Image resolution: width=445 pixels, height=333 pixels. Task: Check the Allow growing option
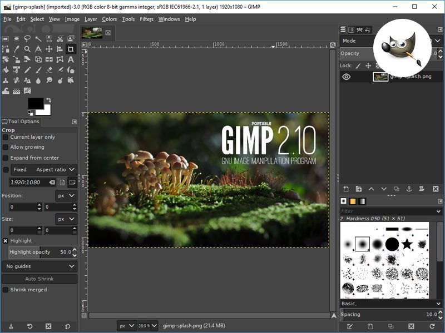pos(6,147)
